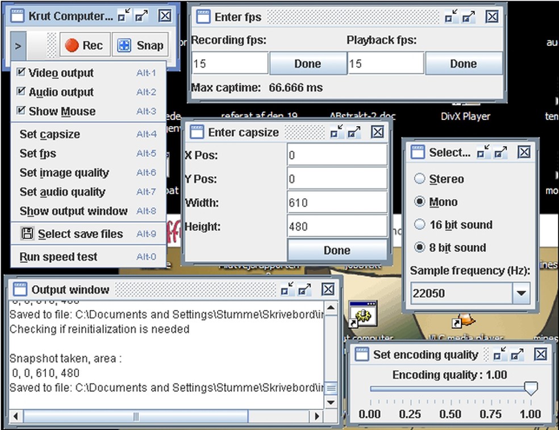Select Run speed test menu entry
Image resolution: width=559 pixels, height=430 pixels.
[x=58, y=257]
